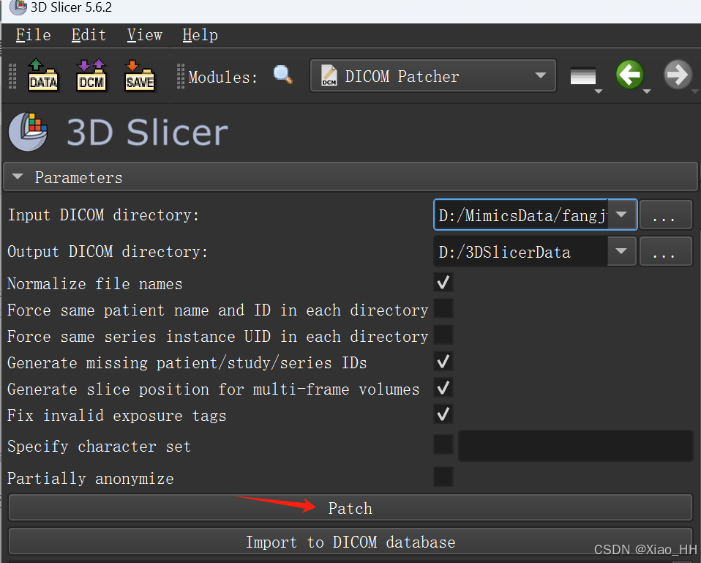This screenshot has height=563, width=701.
Task: Open module history small dropdown arrow
Action: [x=598, y=92]
